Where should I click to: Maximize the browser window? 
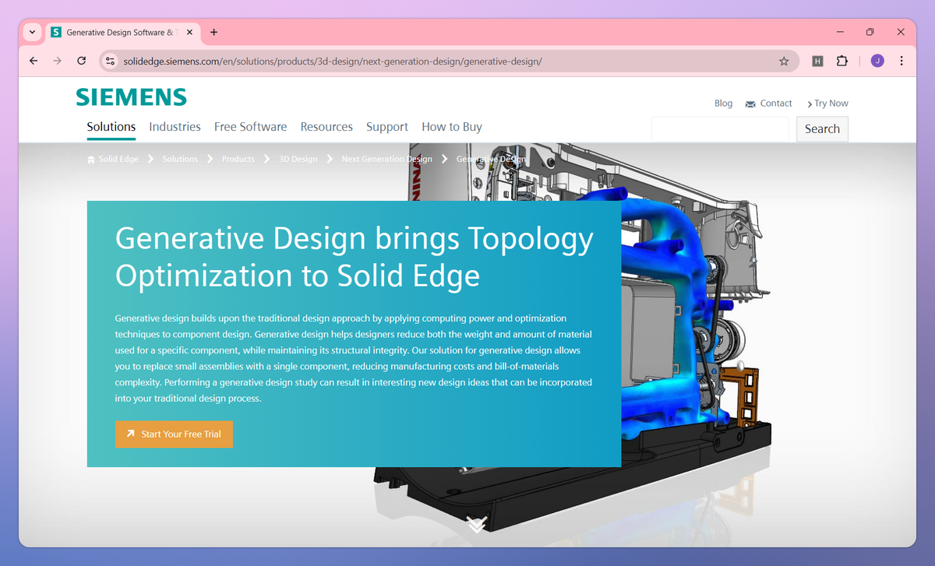[870, 33]
